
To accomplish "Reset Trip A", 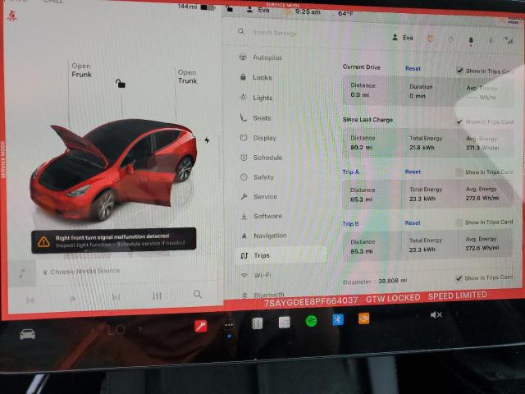I will click(413, 172).
